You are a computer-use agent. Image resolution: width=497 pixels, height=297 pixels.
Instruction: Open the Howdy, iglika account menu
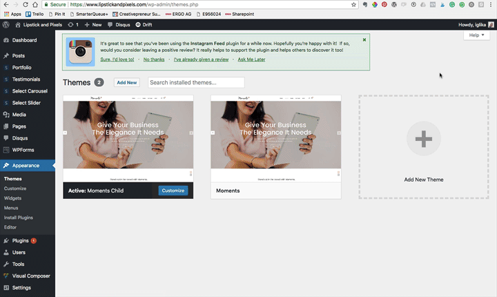pos(476,24)
